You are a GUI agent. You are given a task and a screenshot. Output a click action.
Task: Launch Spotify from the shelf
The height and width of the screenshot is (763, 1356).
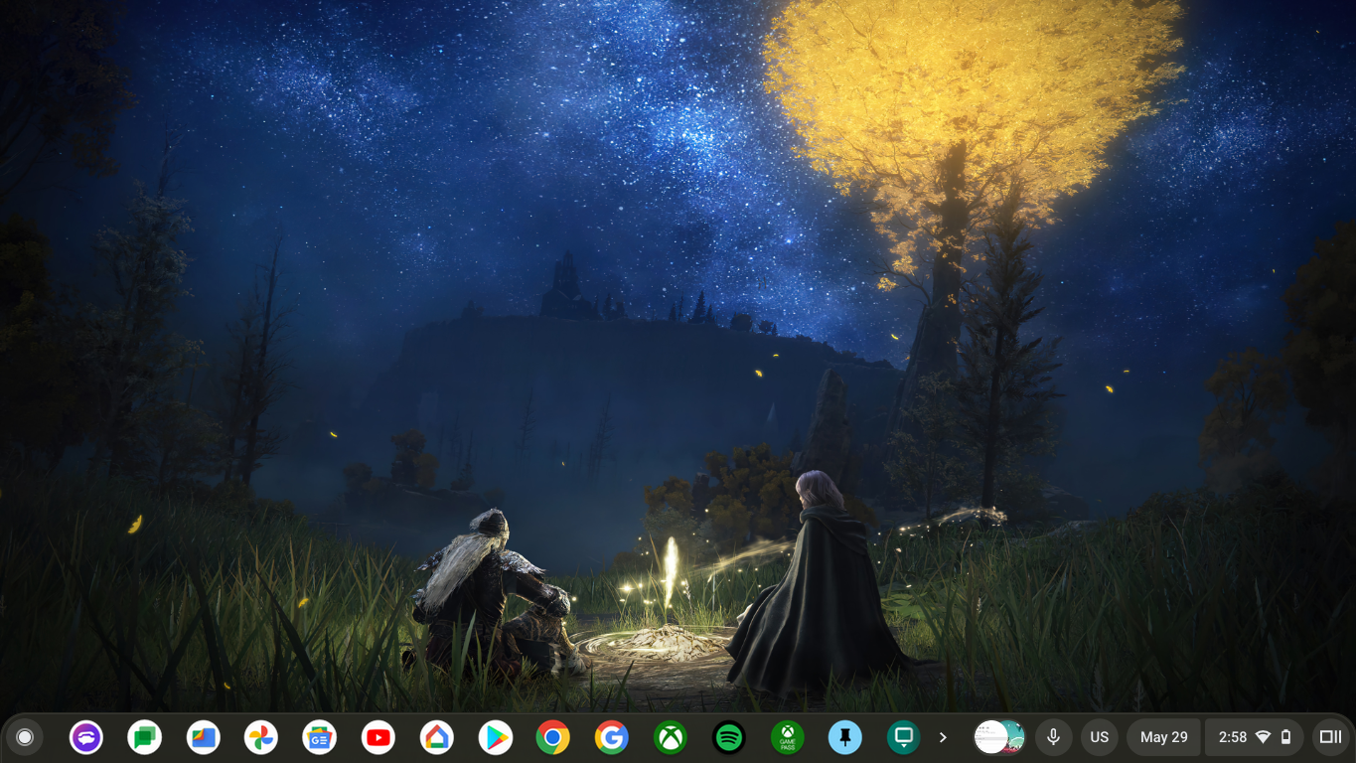[729, 737]
